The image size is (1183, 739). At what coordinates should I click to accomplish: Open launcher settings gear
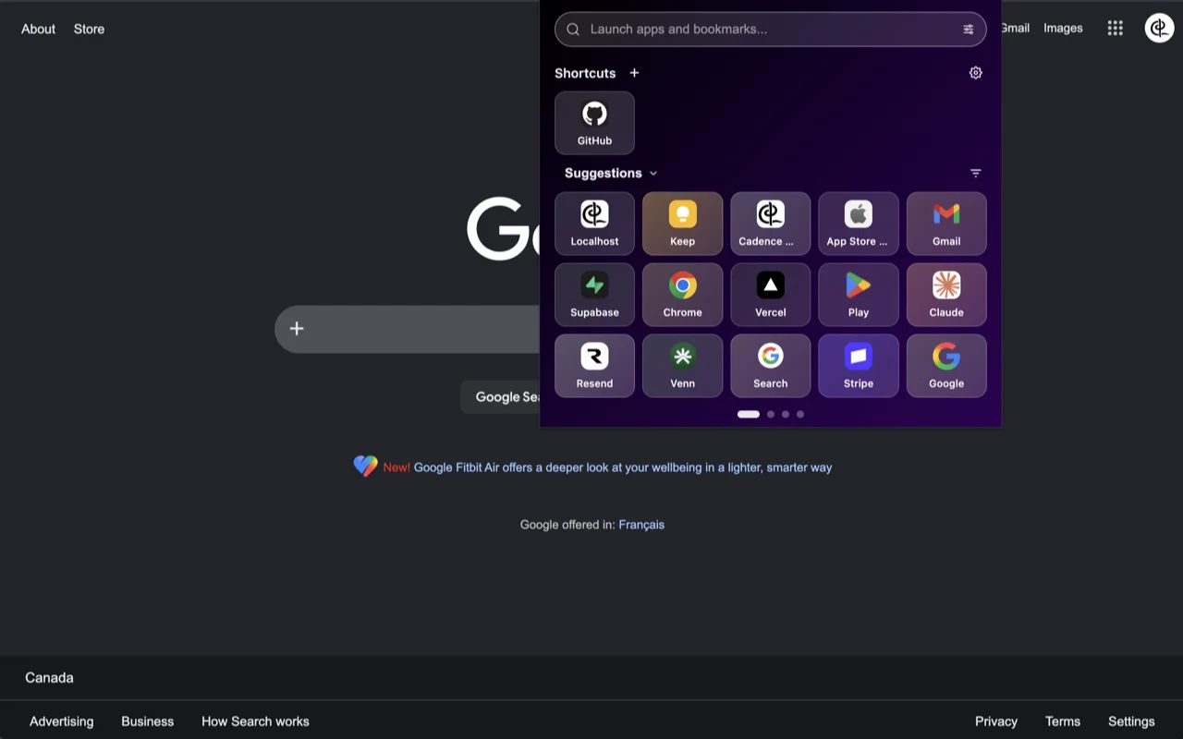[x=975, y=73]
